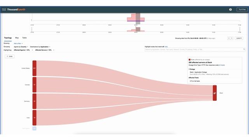The height and width of the screenshot is (140, 249).
Task: Click the Slack label beside destination node
Action: 221,93
